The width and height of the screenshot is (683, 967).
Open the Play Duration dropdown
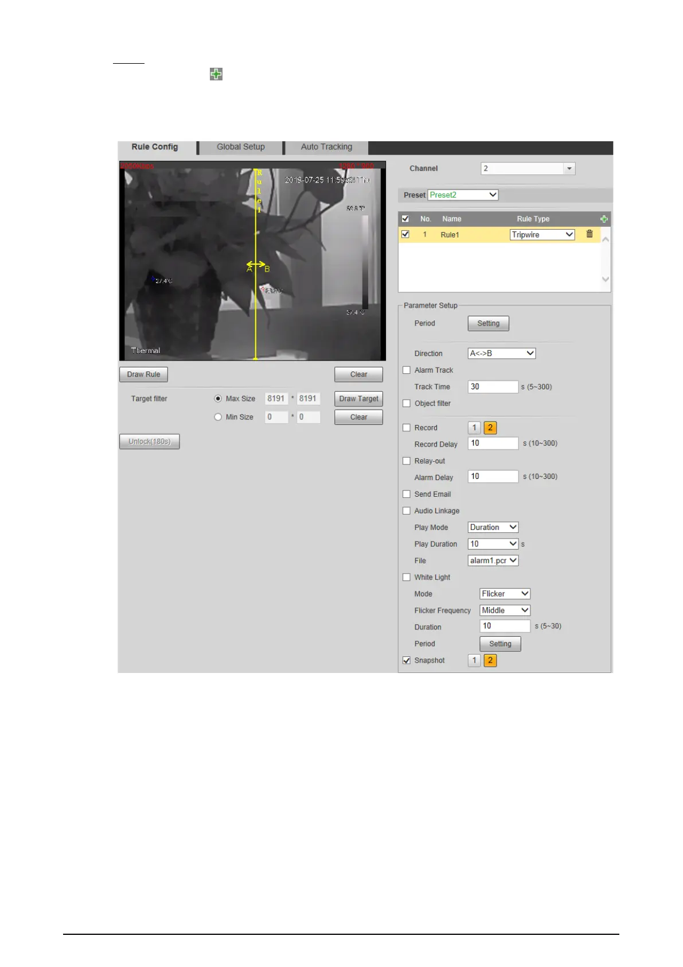coord(493,544)
